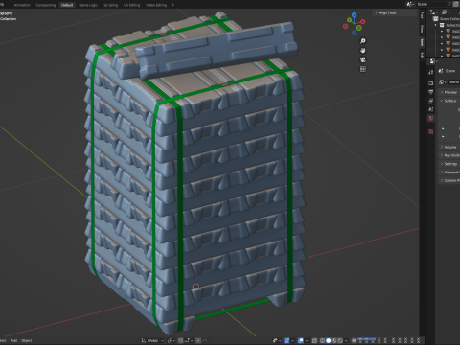Click the red X axis on the navigation gizmo
The height and width of the screenshot is (345, 460).
tap(362, 22)
